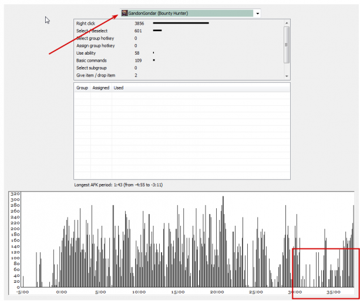Click the -5:00 label on graph axis

coord(22,292)
